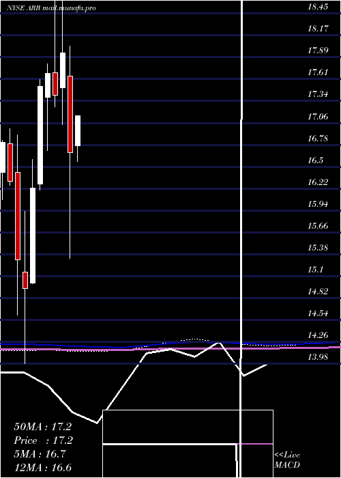Select the small red candlestick near 15.1
Screen dimensions: 341x478
(x=25, y=280)
